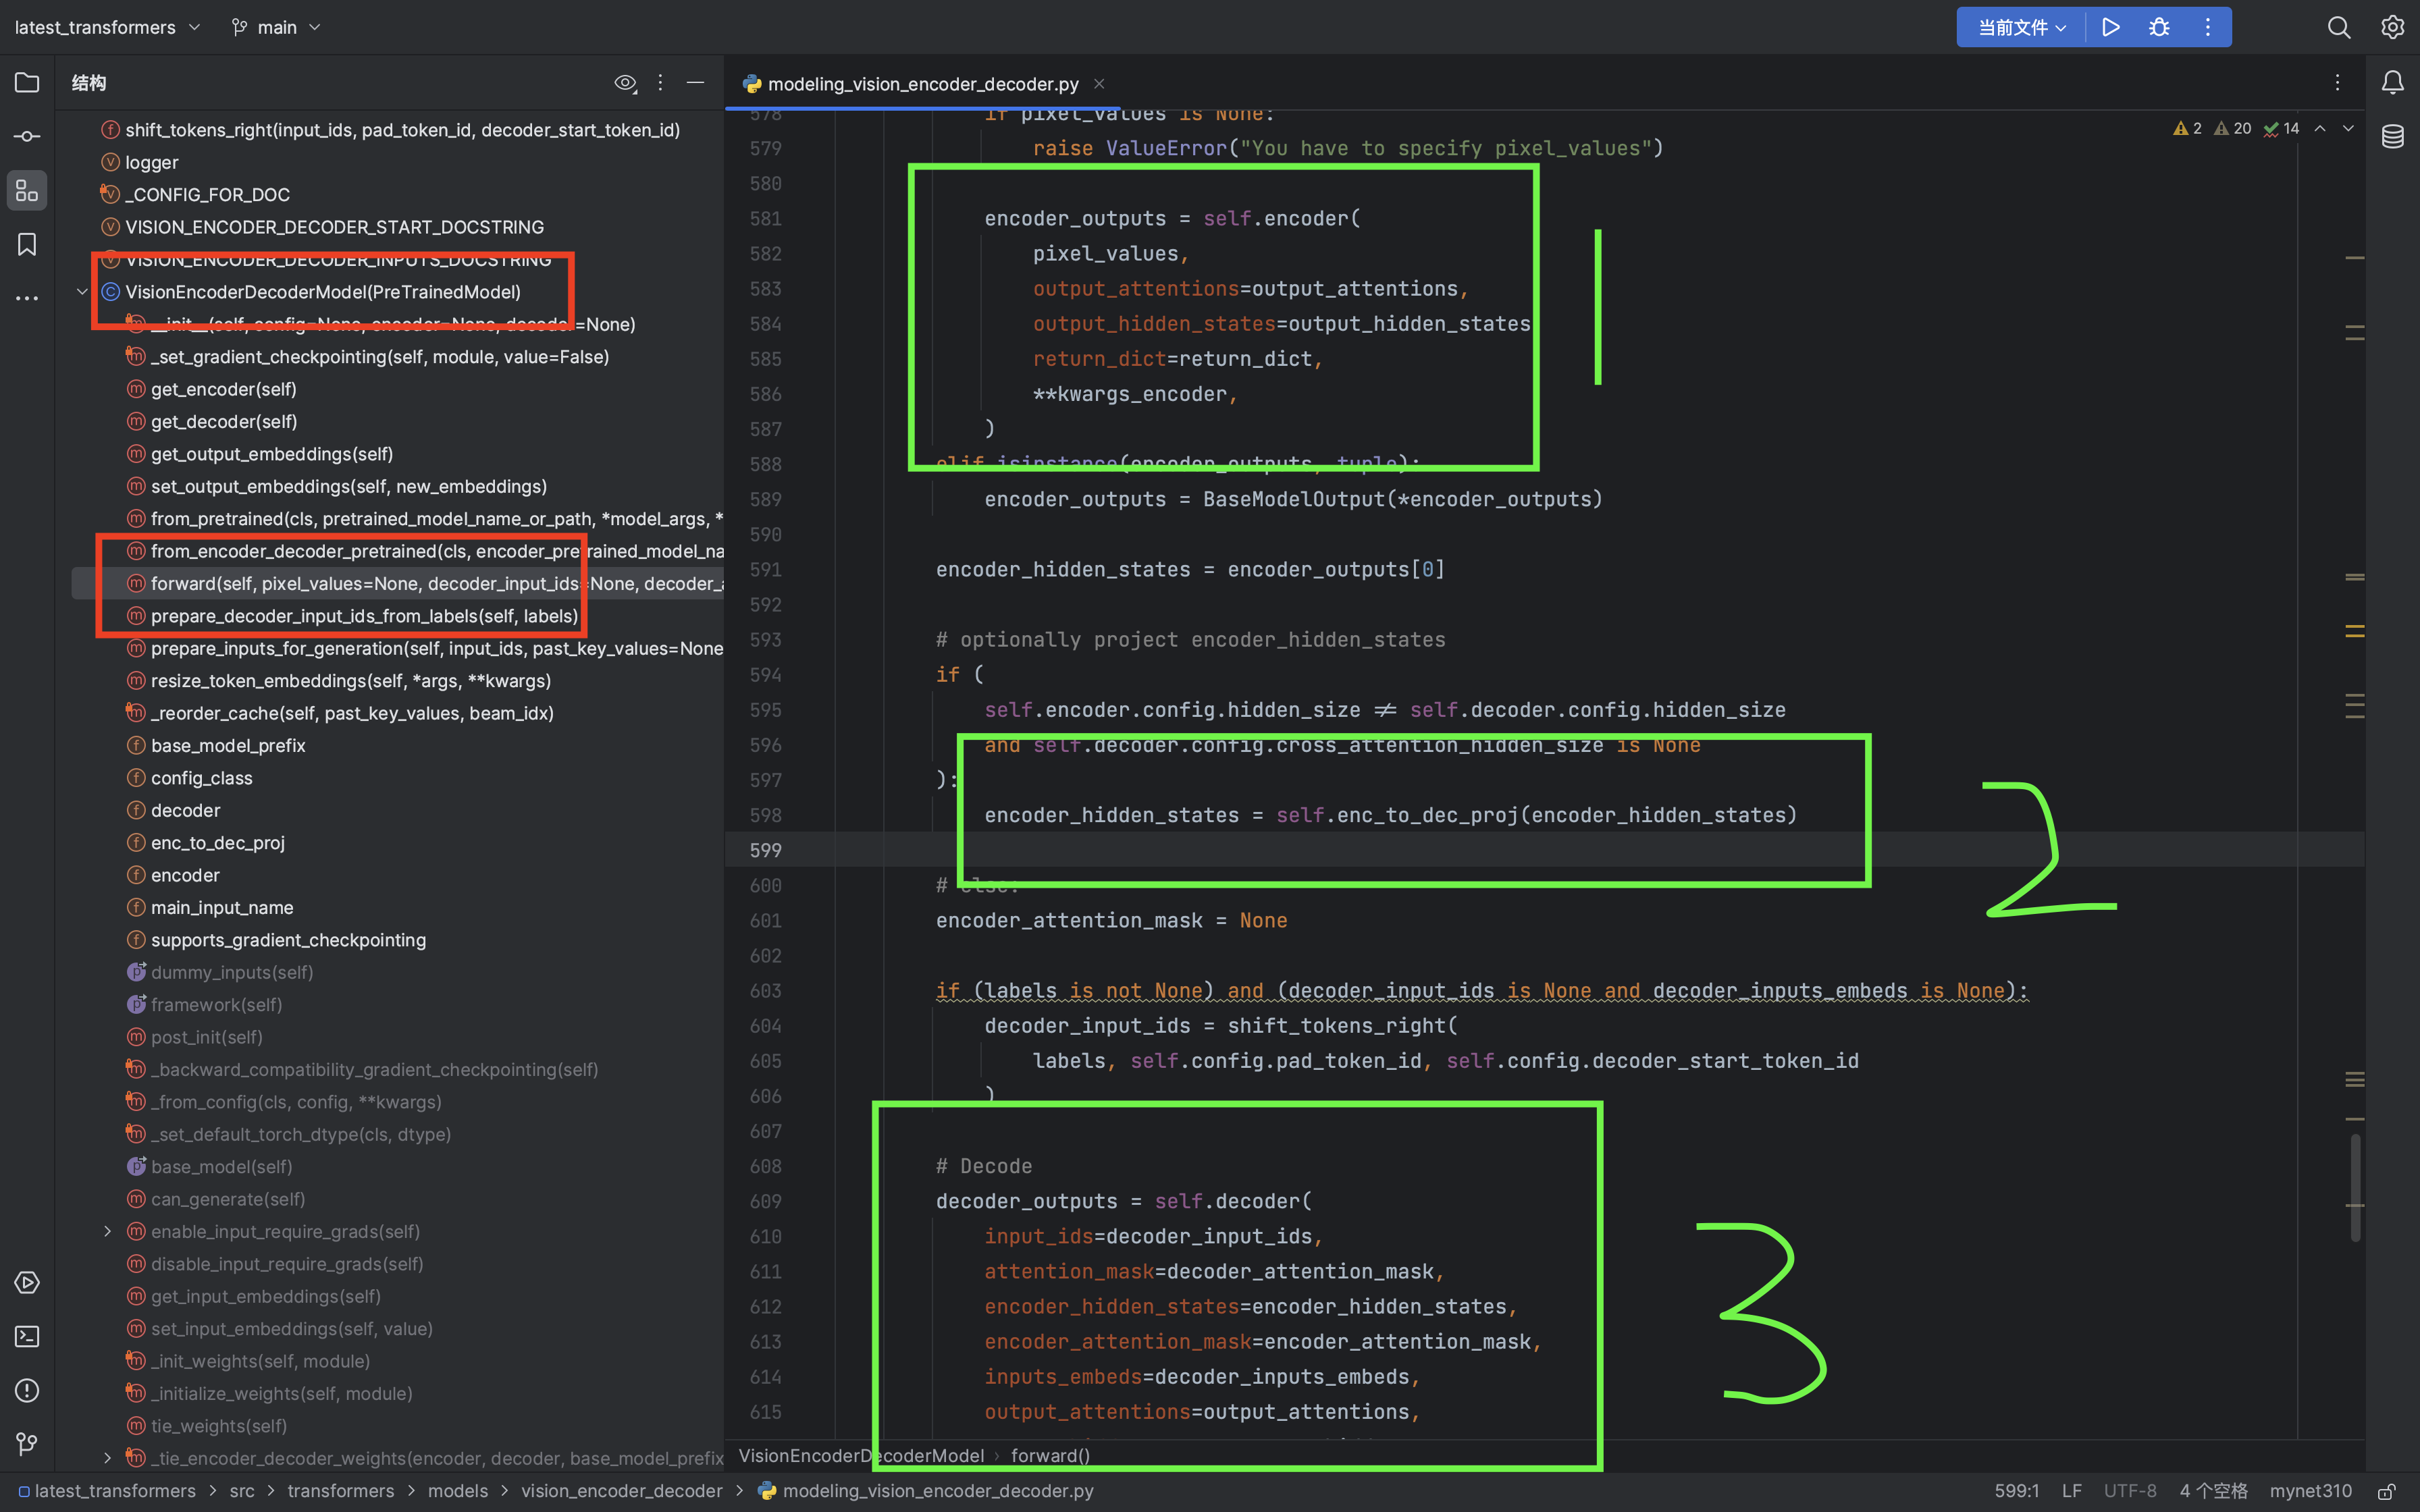Expand enable_input_require_grads method node
The height and width of the screenshot is (1512, 2420).
107,1231
